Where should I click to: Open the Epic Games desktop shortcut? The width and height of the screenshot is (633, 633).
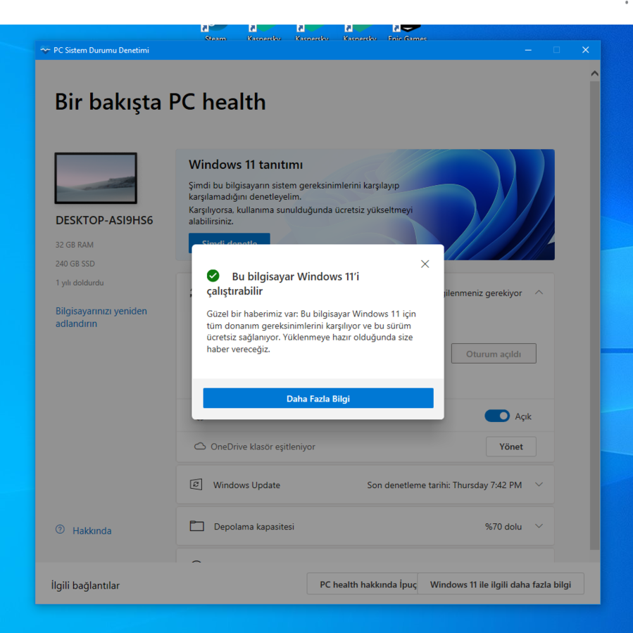click(407, 34)
